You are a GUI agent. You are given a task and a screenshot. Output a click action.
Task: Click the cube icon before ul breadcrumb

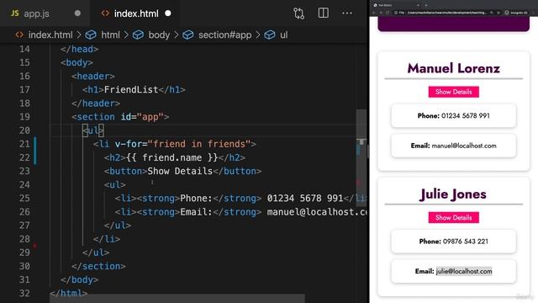(x=270, y=35)
